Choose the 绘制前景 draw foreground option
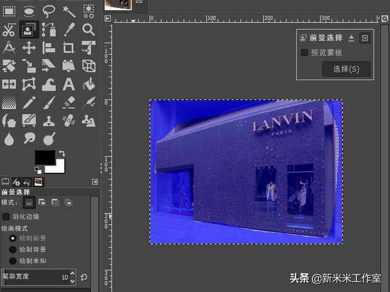Image resolution: width=390 pixels, height=292 pixels. click(x=13, y=238)
